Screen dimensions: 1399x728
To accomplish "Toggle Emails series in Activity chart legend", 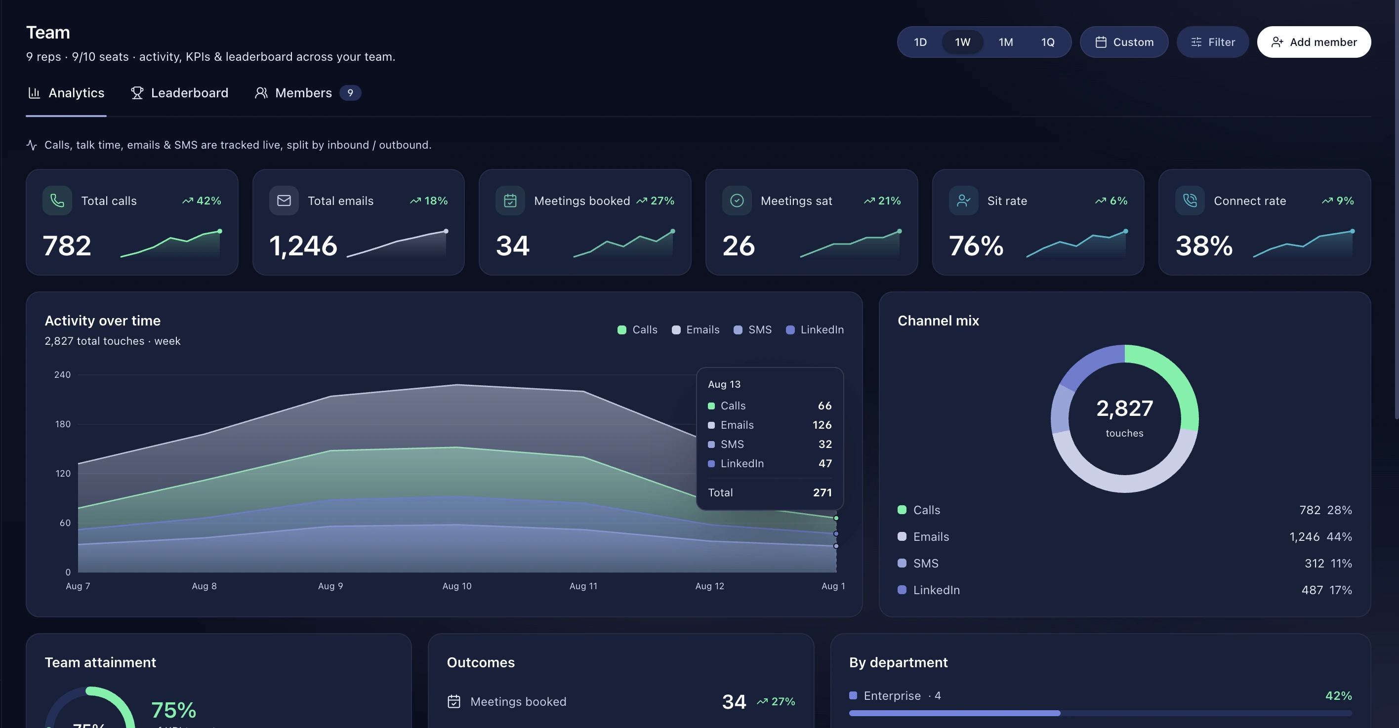I will click(x=695, y=329).
